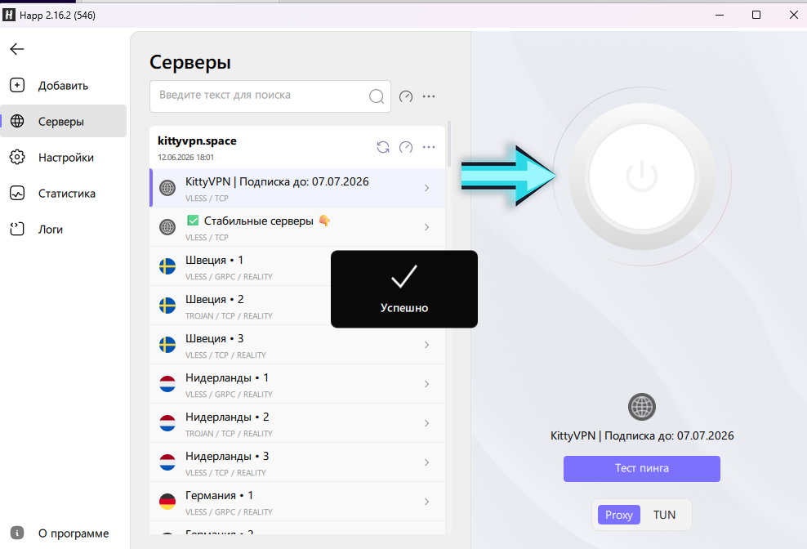The image size is (807, 549).
Task: Select KittyVPN Подписка до 07.07.2026 server row
Action: [x=297, y=188]
